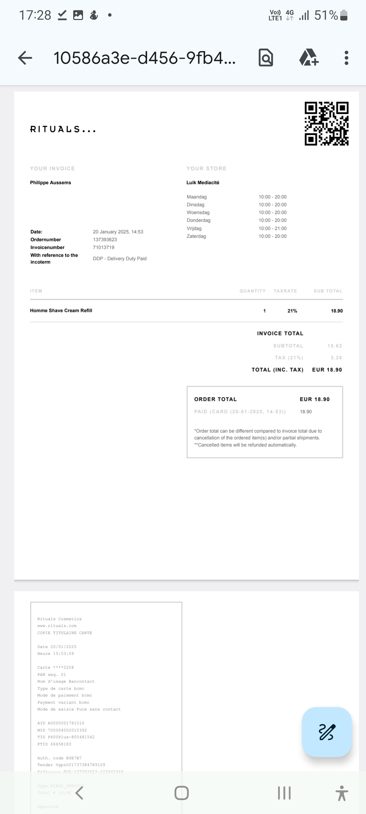366x814 pixels.
Task: Tap the www.rituals.com text on receipt
Action: coord(57,626)
